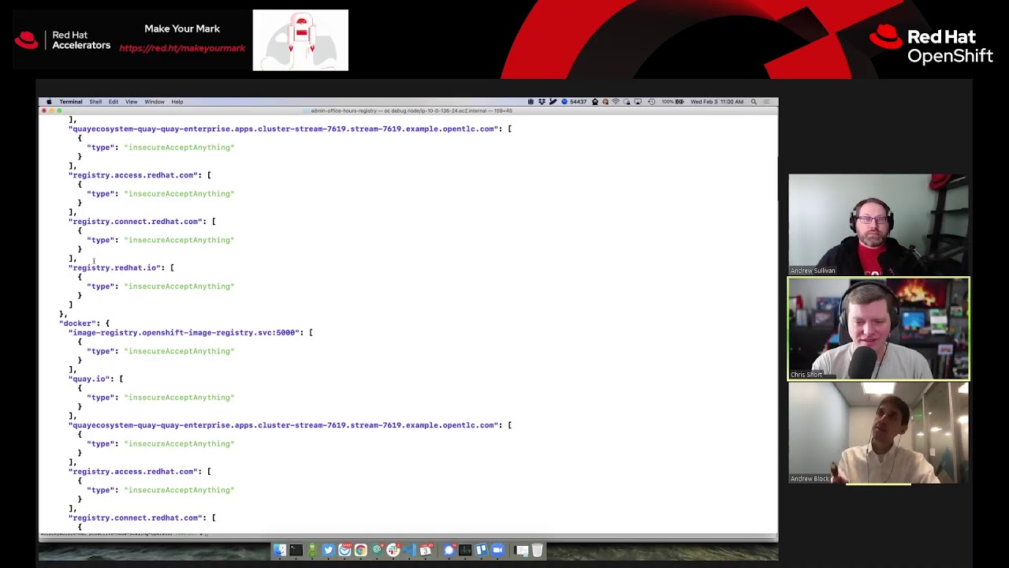
Task: Open Spotlight search magnifier
Action: pyautogui.click(x=754, y=102)
